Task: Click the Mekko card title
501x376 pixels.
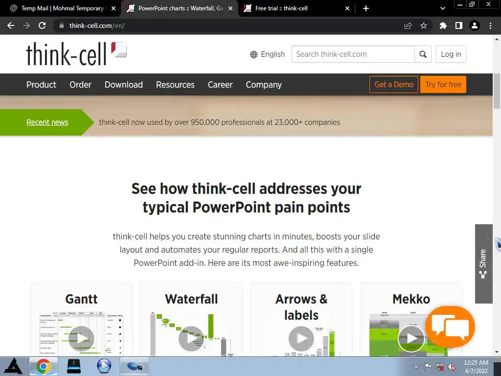Action: click(x=411, y=299)
